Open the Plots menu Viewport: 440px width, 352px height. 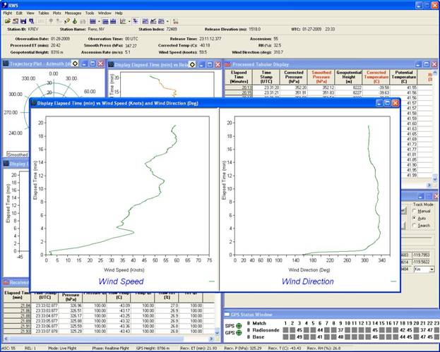(x=57, y=13)
